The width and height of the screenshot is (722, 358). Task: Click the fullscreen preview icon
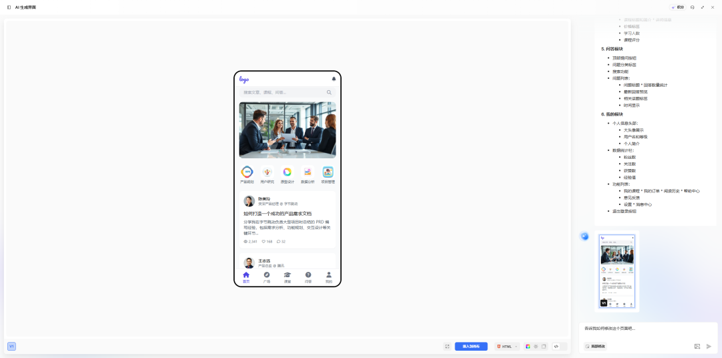tap(447, 347)
